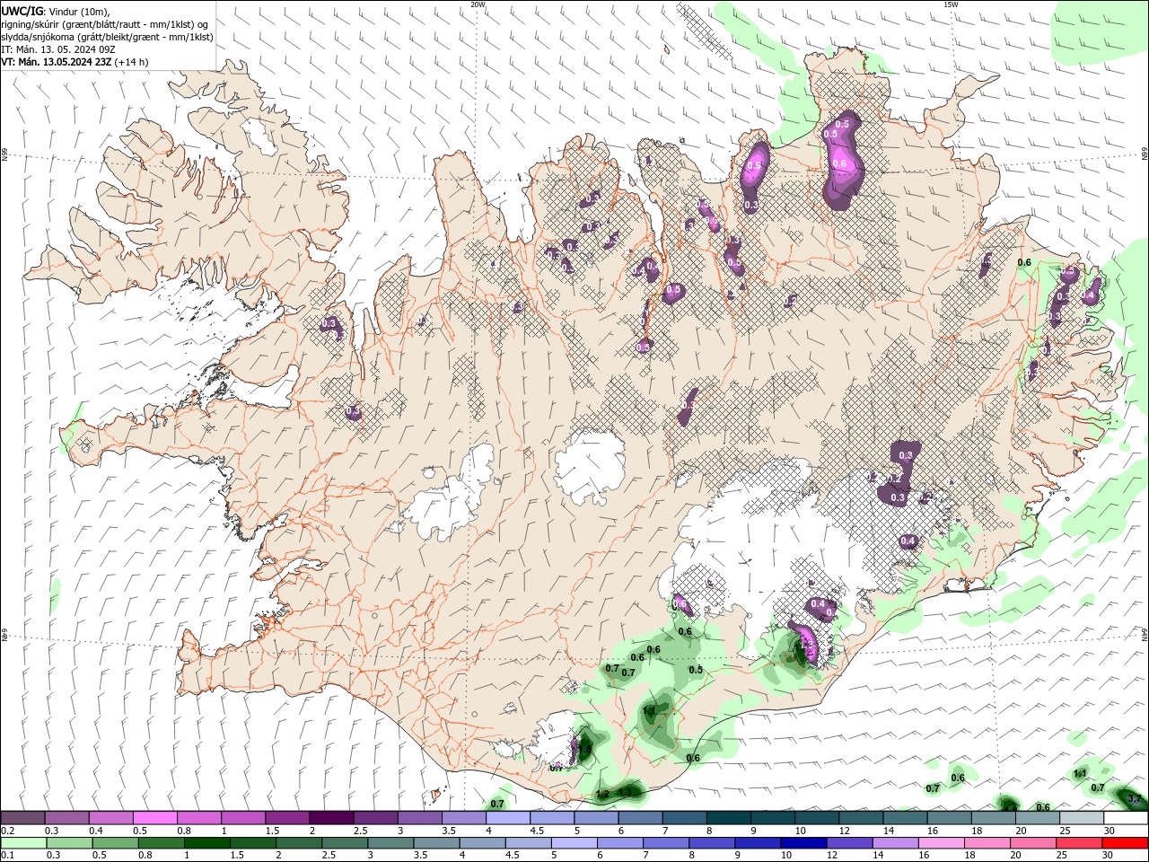Click the 'VT: Mán. 13.05.2024 23Z' valid time line
1149x862 pixels.
[57, 62]
